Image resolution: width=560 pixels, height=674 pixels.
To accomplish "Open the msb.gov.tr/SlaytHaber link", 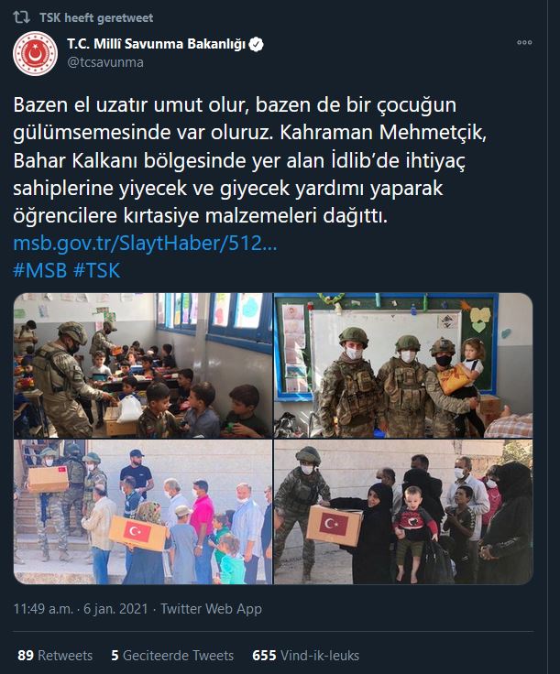I will coord(146,244).
